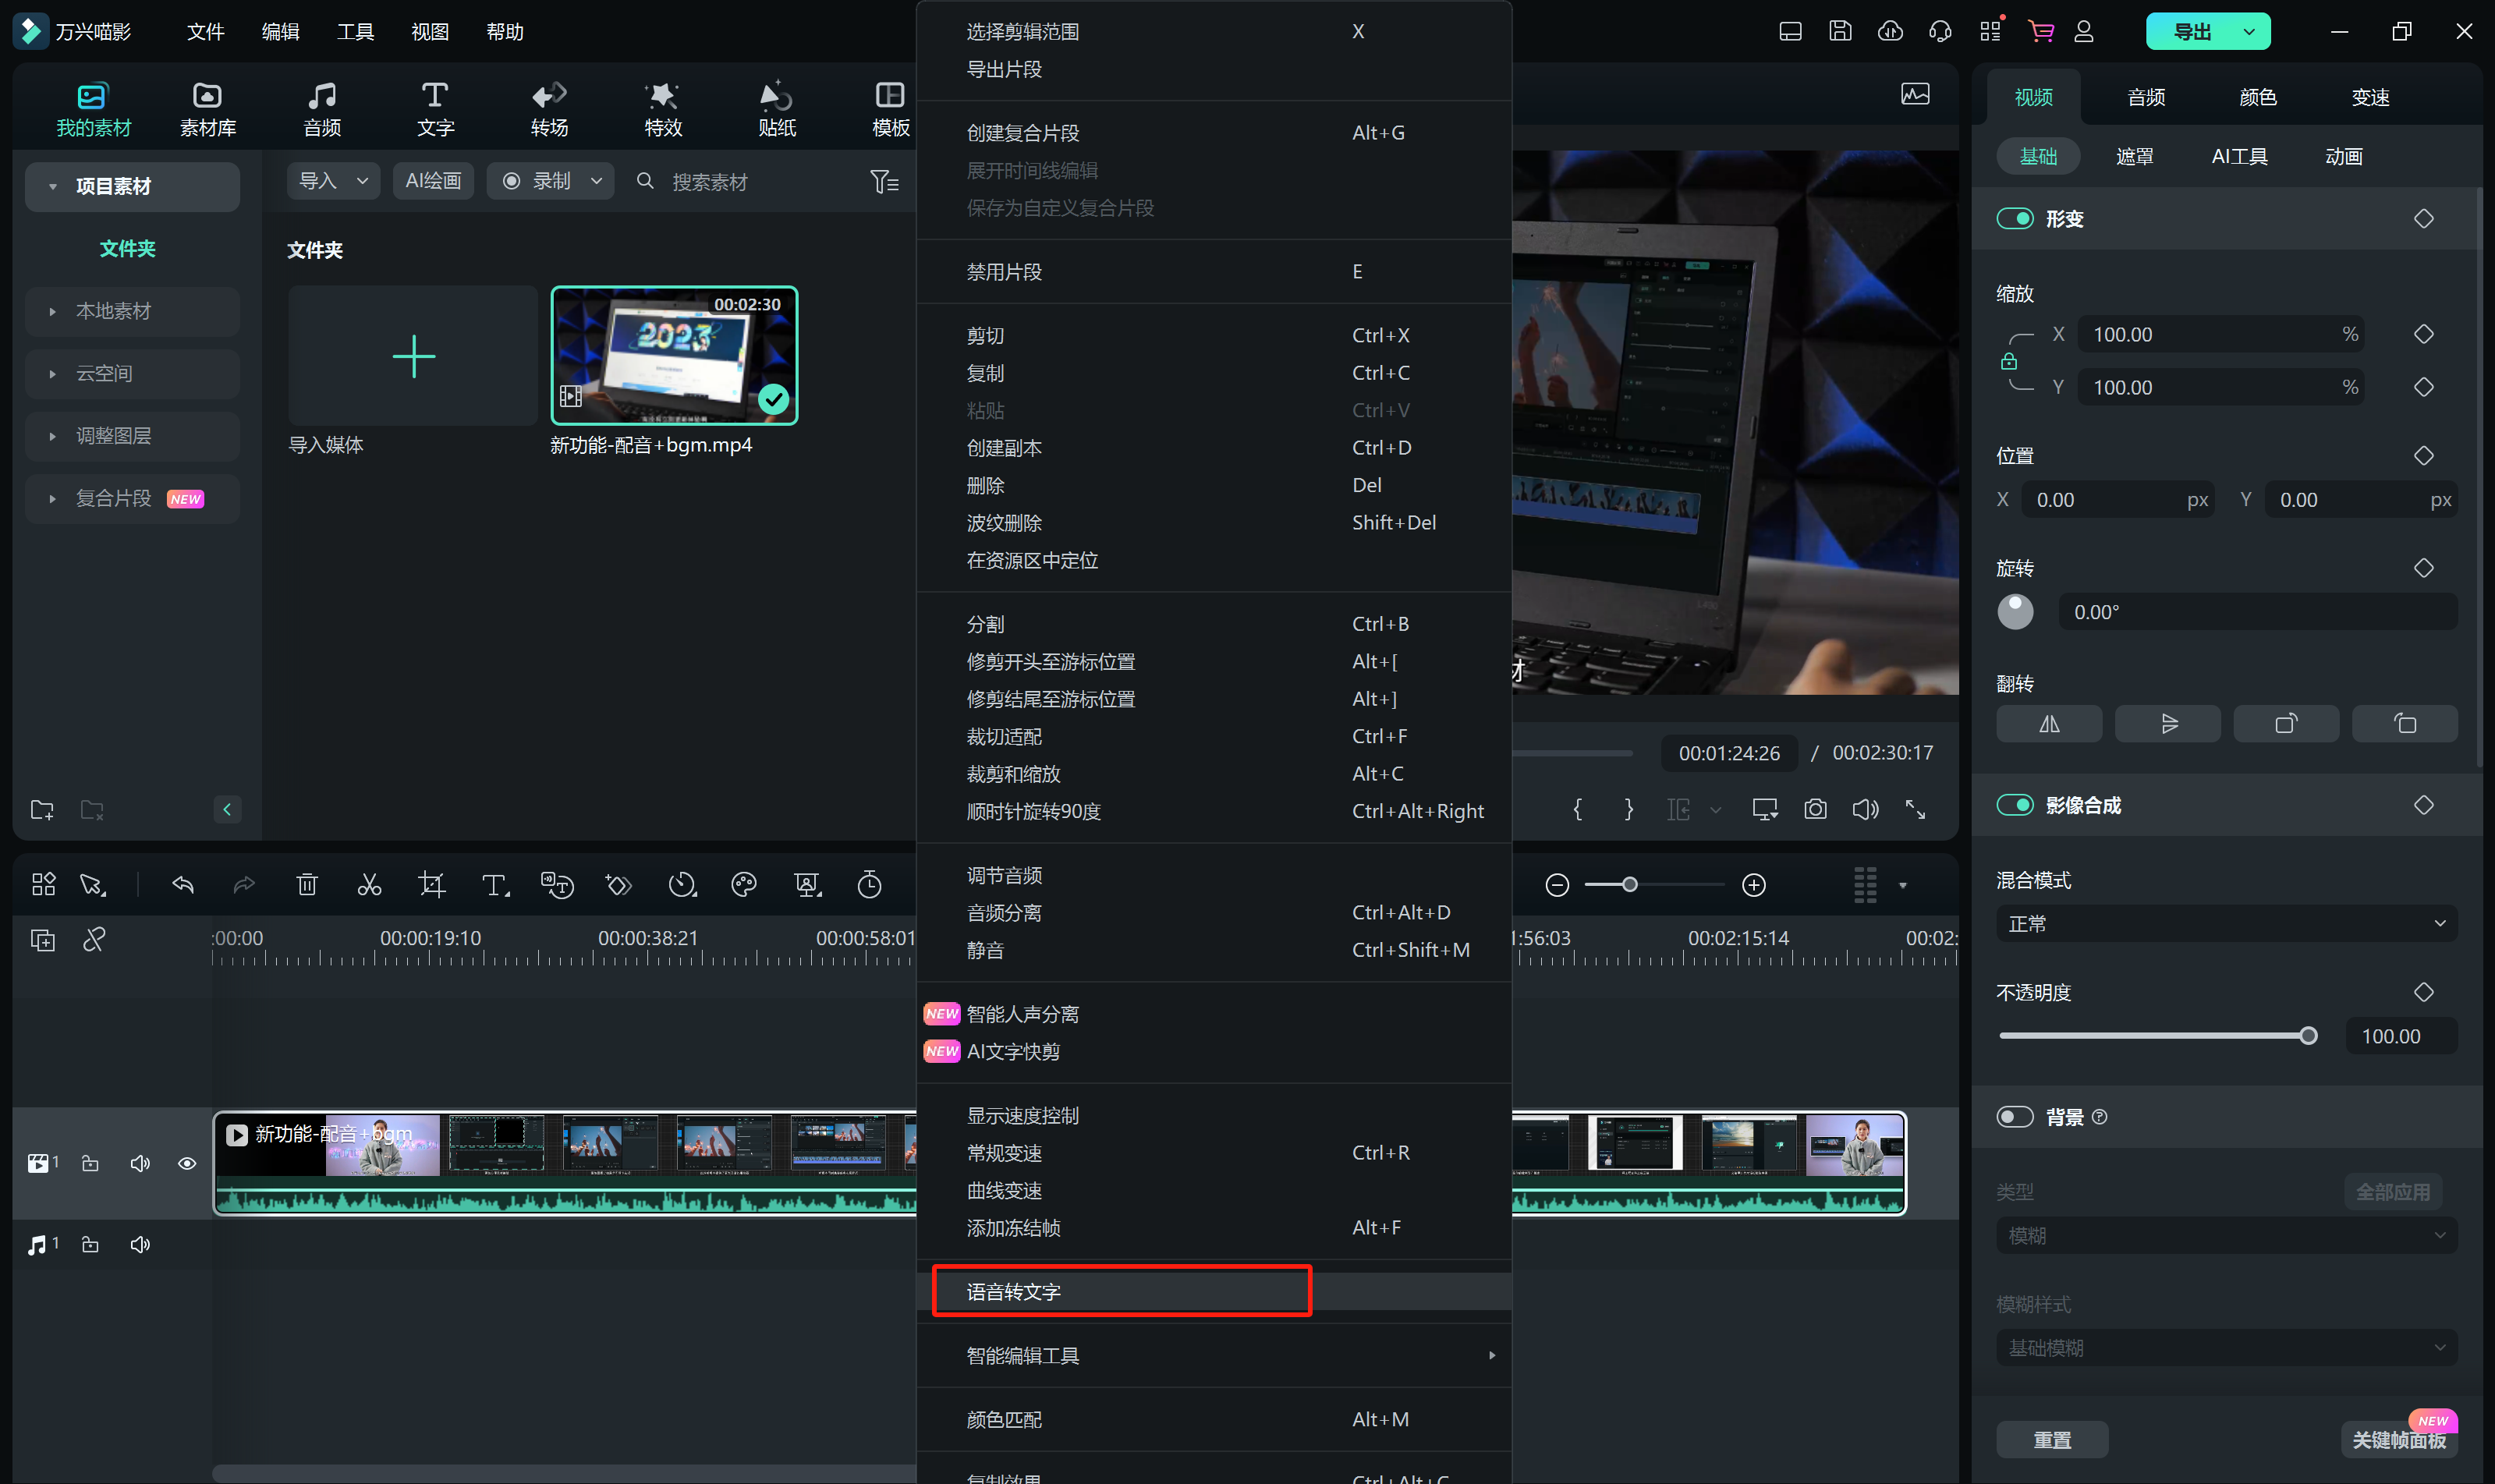Click the horizontal flip icon under 翻转
This screenshot has width=2495, height=1484.
click(2049, 723)
